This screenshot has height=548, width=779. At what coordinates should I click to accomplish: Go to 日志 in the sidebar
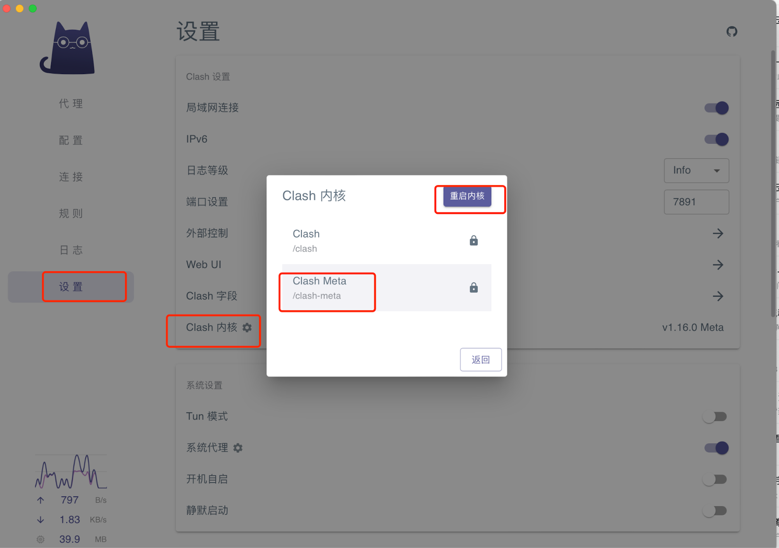71,250
